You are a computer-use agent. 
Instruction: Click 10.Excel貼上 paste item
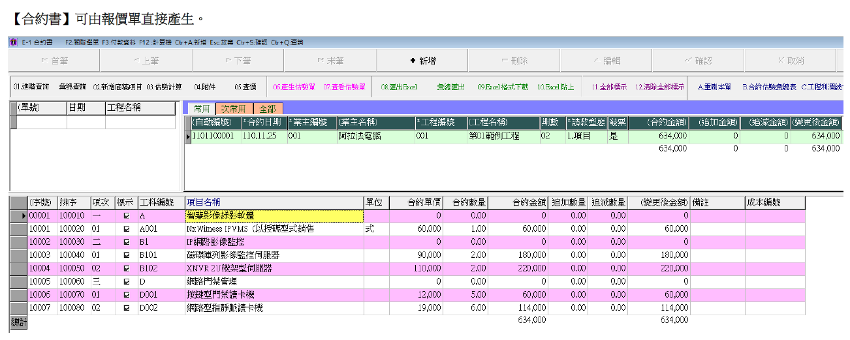(x=556, y=86)
